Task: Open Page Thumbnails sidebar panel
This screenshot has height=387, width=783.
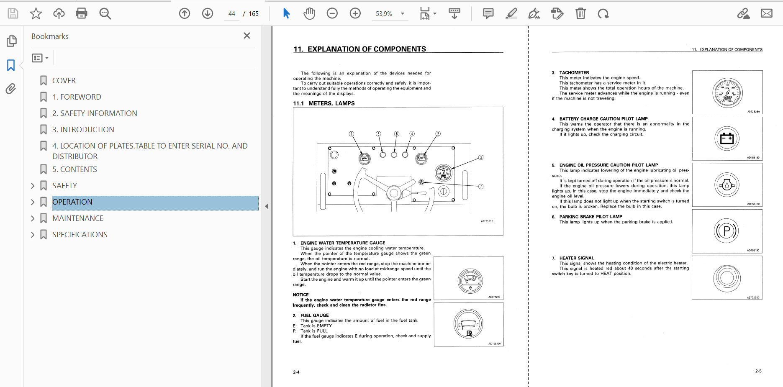Action: (11, 41)
